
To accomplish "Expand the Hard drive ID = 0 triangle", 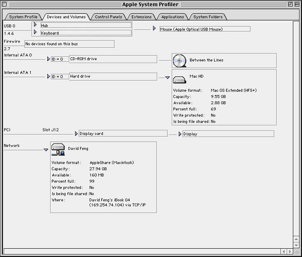I will coord(49,76).
